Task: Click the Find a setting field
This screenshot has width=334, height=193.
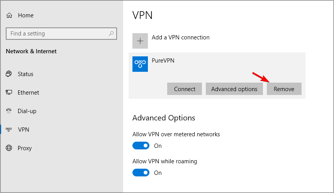Action: pos(61,34)
